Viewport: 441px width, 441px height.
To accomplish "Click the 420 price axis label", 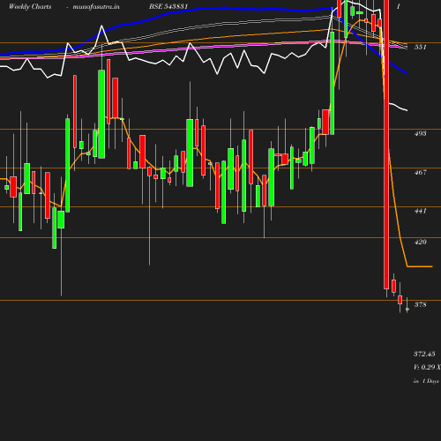I will [420, 242].
